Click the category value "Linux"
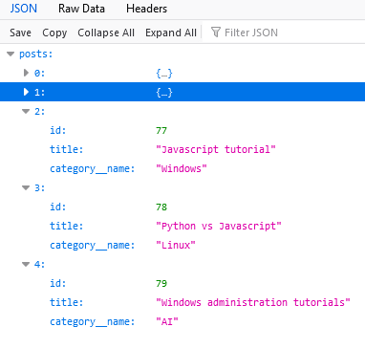Image resolution: width=365 pixels, height=349 pixels. pos(176,245)
